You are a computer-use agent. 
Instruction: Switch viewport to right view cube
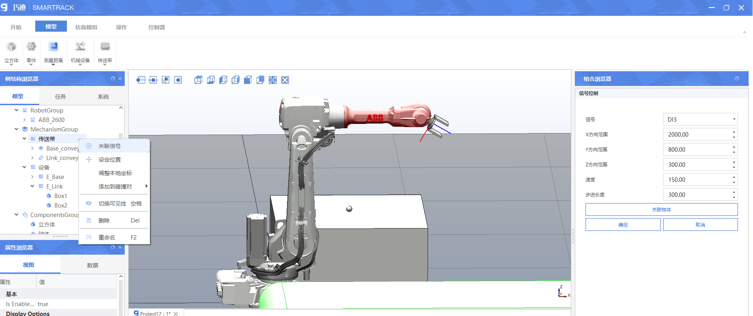coord(236,80)
